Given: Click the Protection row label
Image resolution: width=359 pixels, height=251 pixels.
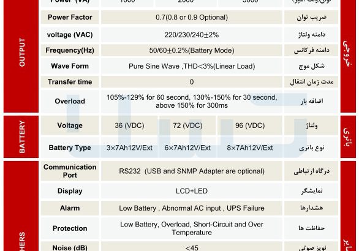Looking at the screenshot, I should pos(70,228).
